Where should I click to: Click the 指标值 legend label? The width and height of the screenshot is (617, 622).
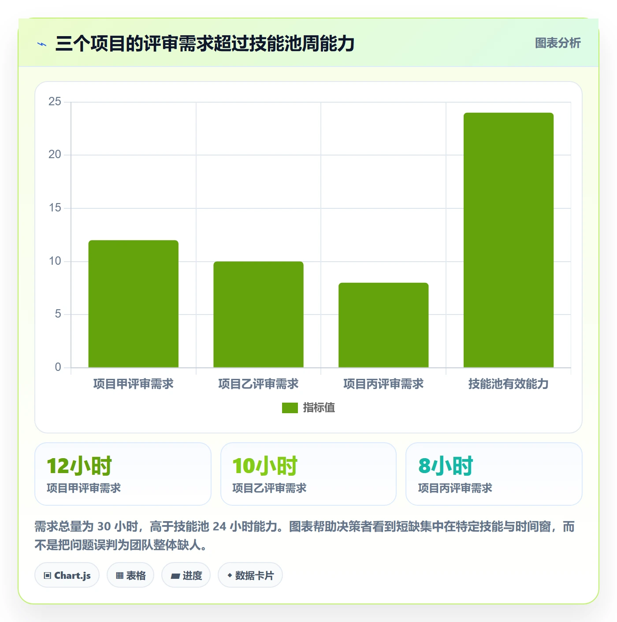pyautogui.click(x=319, y=408)
